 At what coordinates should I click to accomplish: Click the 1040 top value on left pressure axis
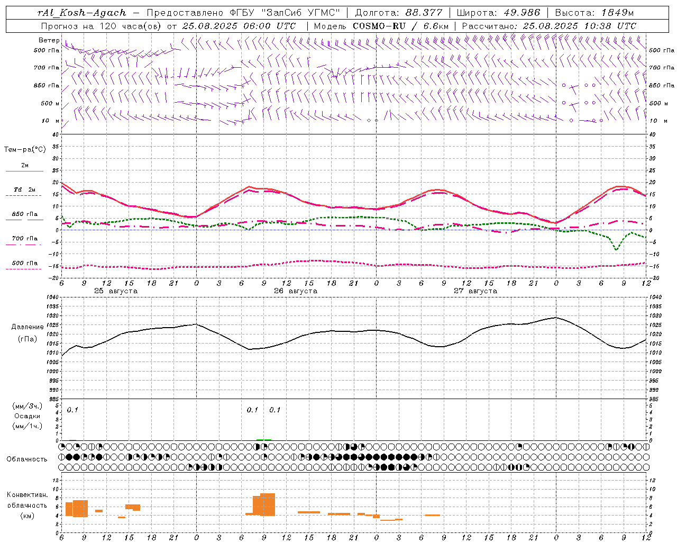tap(51, 297)
